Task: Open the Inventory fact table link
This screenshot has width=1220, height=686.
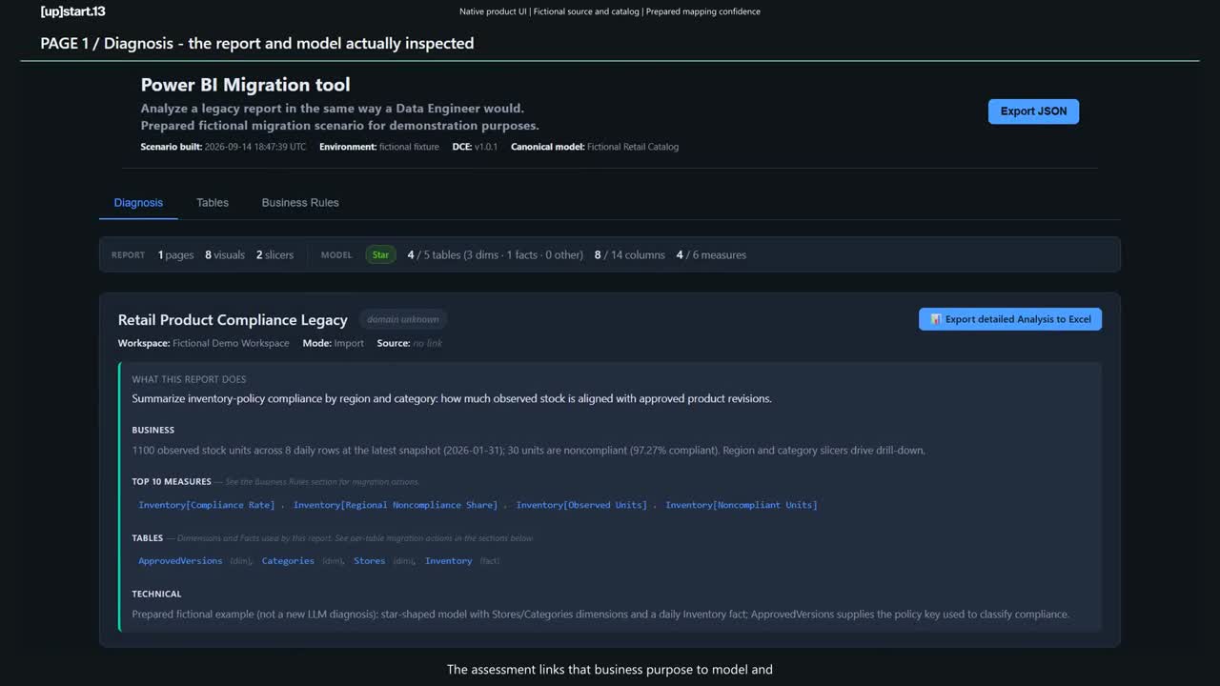Action: (x=449, y=561)
